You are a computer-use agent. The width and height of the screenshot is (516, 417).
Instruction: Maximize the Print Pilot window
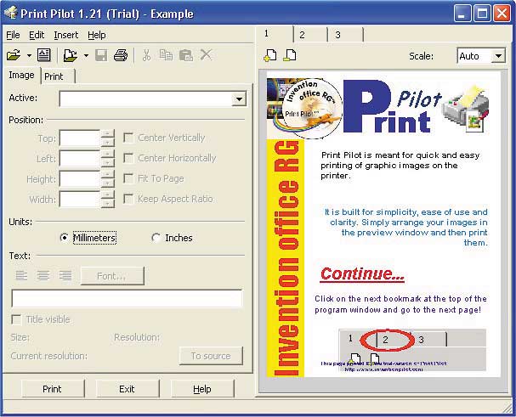click(x=482, y=14)
